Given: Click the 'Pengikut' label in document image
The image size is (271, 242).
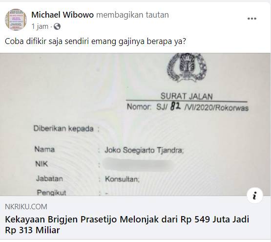Looking at the screenshot, I should 51,193.
